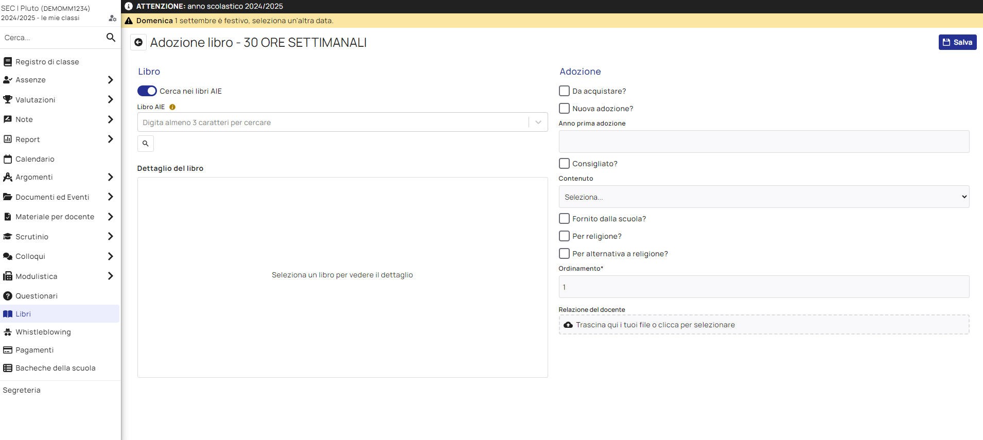
Task: Click the Pagamenti credit card icon
Action: point(8,350)
